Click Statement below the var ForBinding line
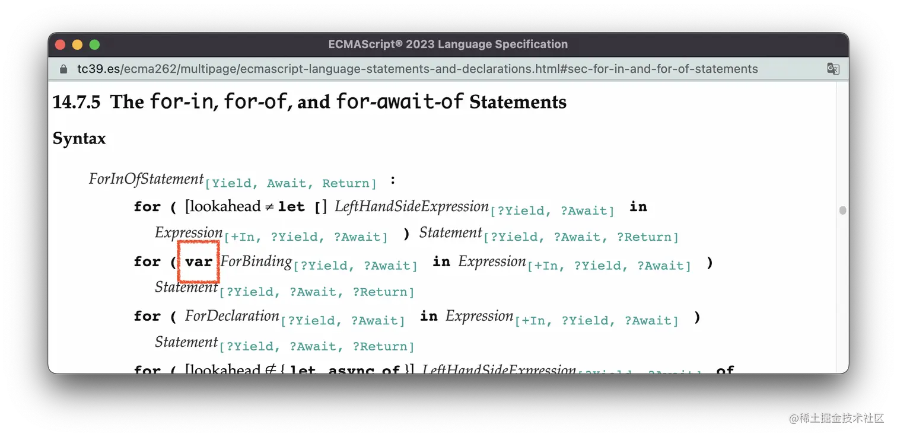The height and width of the screenshot is (437, 897). pyautogui.click(x=187, y=287)
